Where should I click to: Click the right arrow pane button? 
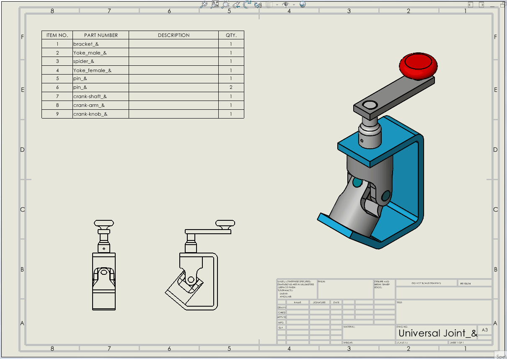[x=481, y=5]
